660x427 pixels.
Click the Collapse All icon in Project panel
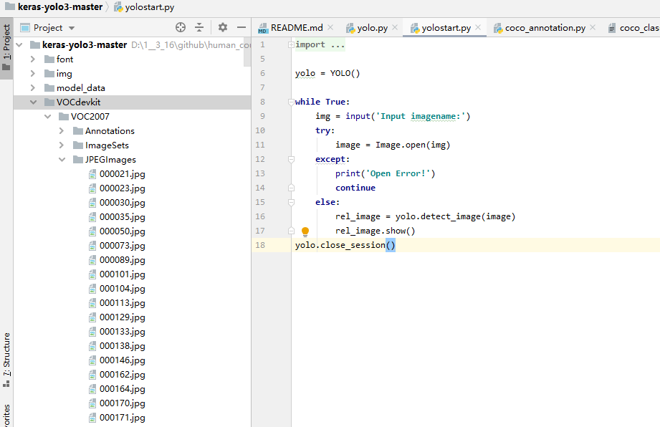click(x=199, y=28)
